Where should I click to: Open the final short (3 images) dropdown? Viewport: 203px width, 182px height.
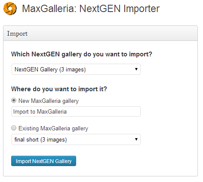point(76,139)
